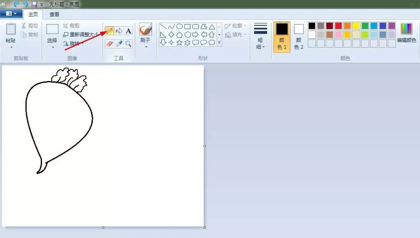This screenshot has height=238, width=420.
Task: Choose the straight Line shape
Action: [163, 26]
